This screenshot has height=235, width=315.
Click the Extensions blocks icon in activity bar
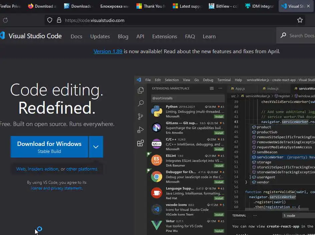tap(140, 143)
